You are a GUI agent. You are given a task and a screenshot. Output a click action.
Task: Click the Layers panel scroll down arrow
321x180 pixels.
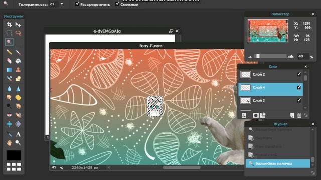305,108
